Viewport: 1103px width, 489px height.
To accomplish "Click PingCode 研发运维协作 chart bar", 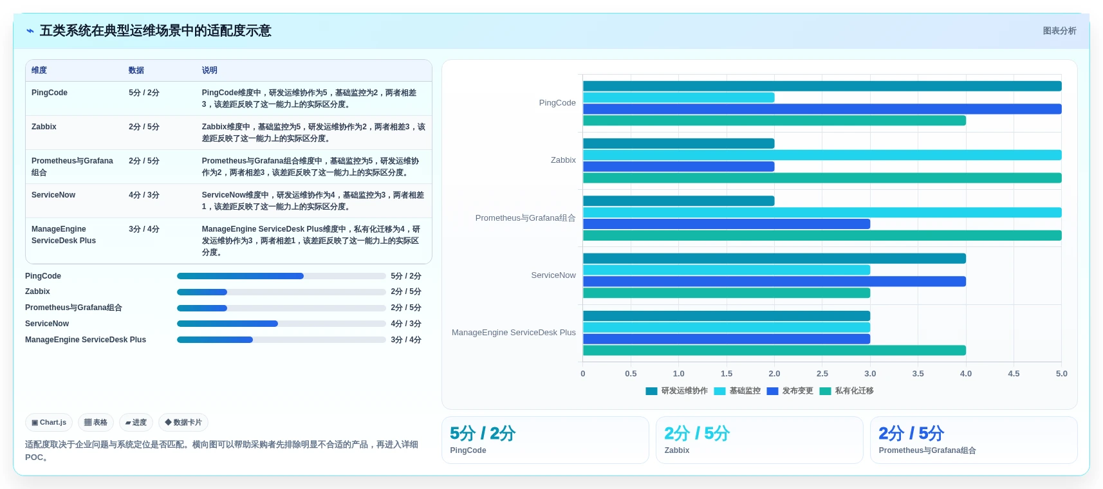I will [822, 86].
